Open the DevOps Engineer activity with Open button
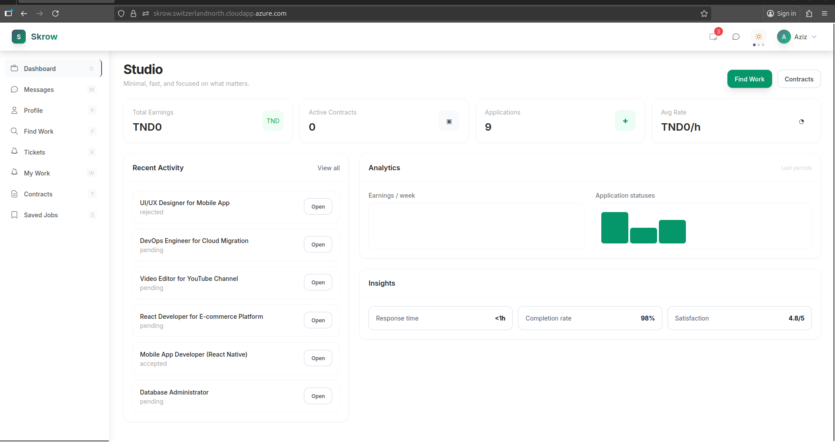835x442 pixels. coord(317,244)
